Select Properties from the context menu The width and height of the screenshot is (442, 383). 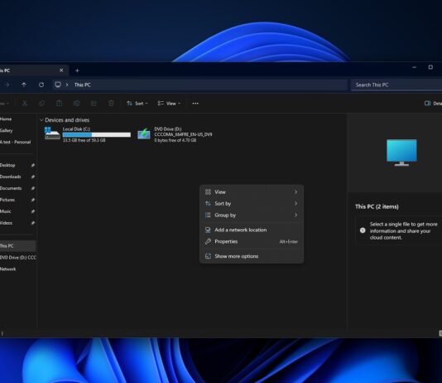[x=252, y=241]
